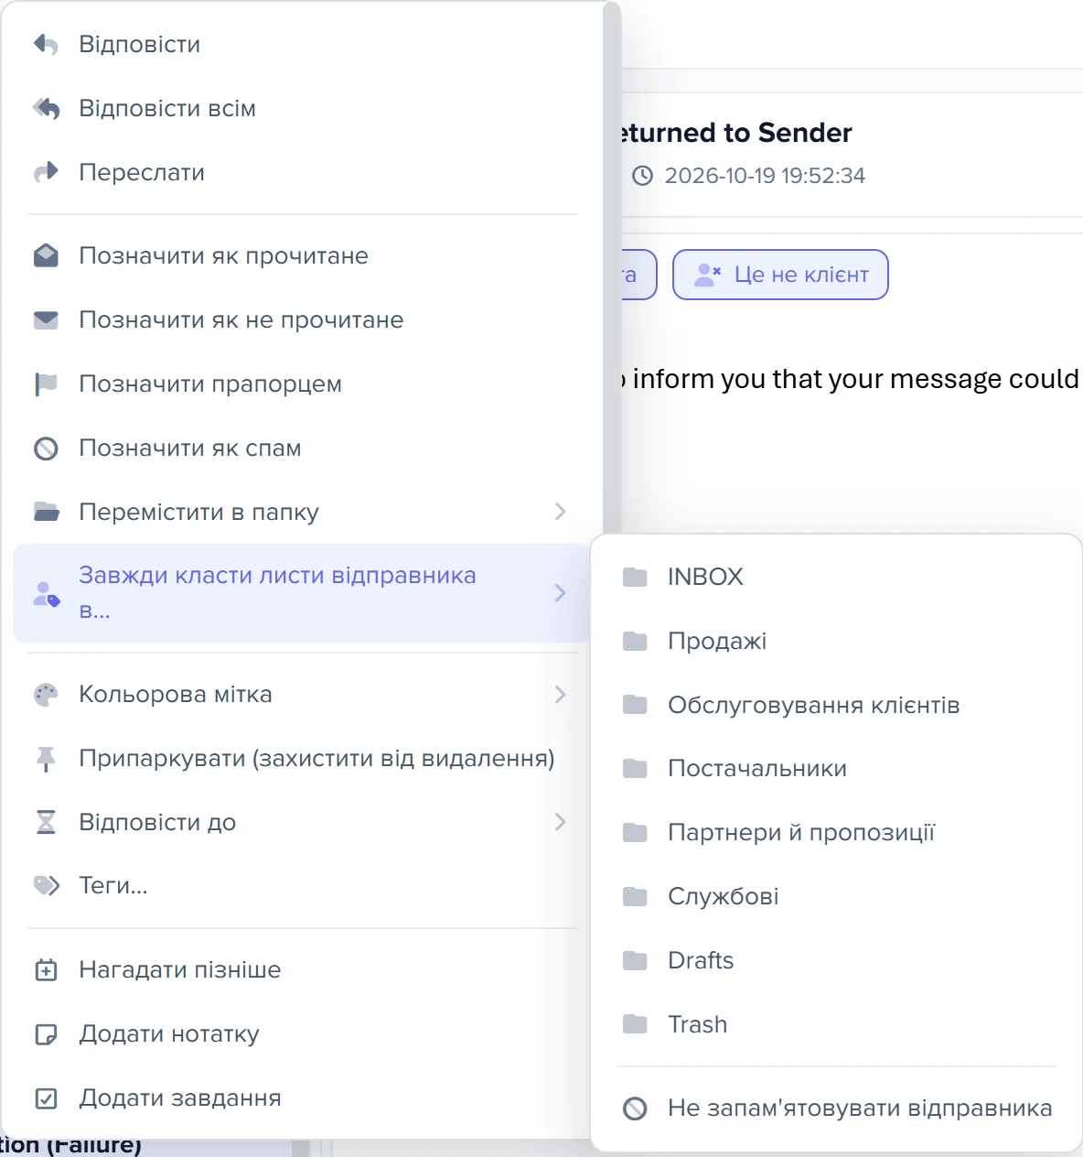Click the forward arrow icon beside Переслати

click(x=46, y=172)
